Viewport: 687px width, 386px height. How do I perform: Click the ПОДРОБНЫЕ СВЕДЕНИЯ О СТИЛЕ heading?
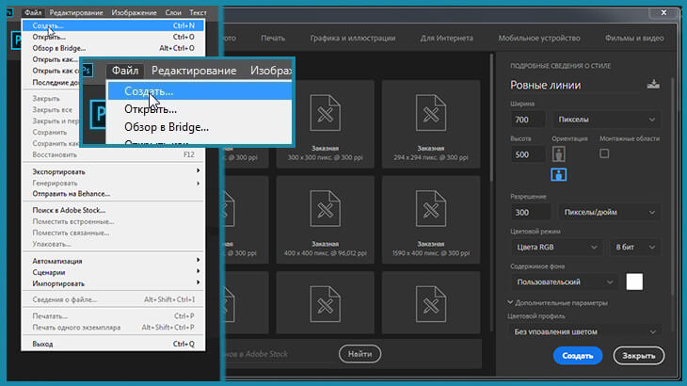coord(560,66)
